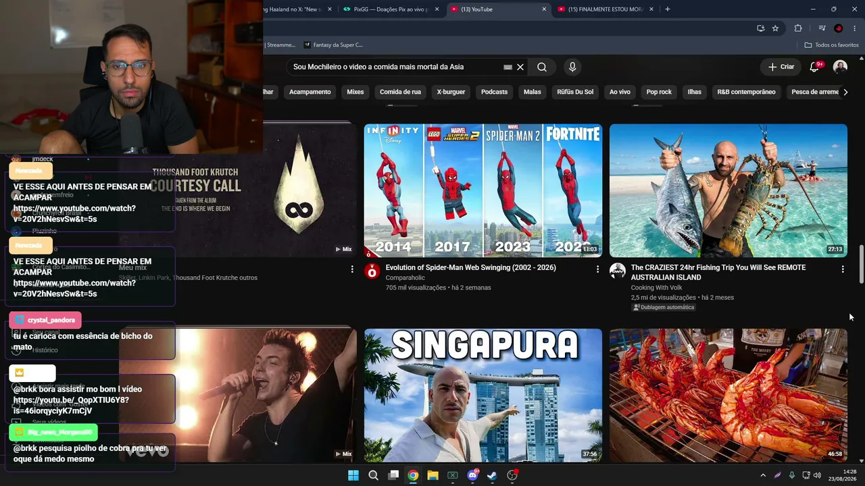
Task: Select the Podcasts filter chip
Action: [x=494, y=92]
